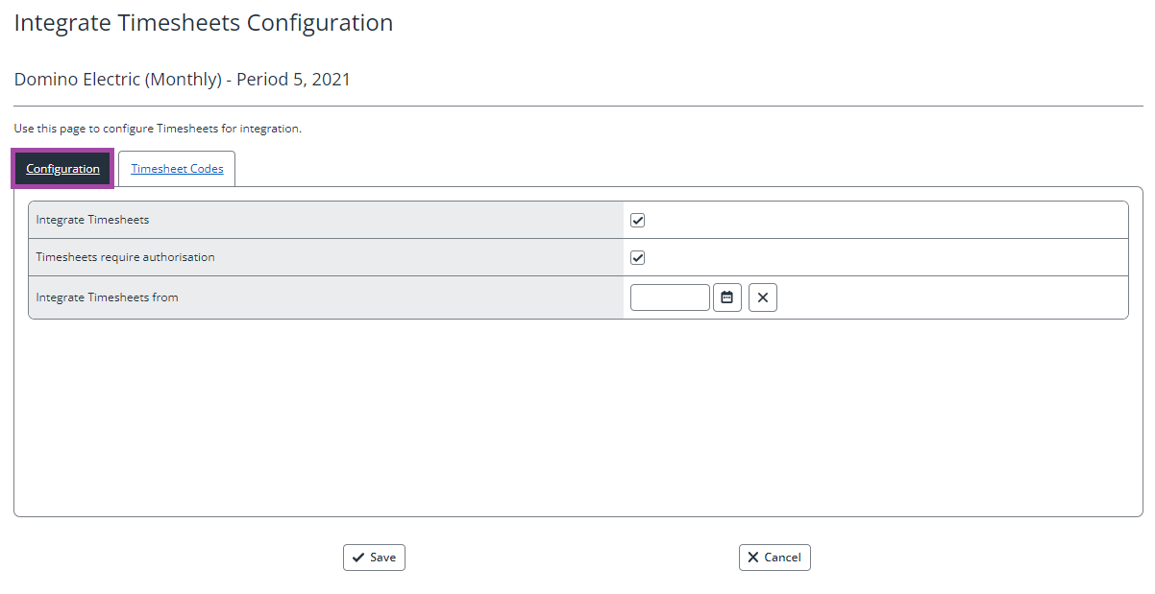This screenshot has height=594, width=1155.
Task: Cancel the configuration changes
Action: pyautogui.click(x=774, y=558)
